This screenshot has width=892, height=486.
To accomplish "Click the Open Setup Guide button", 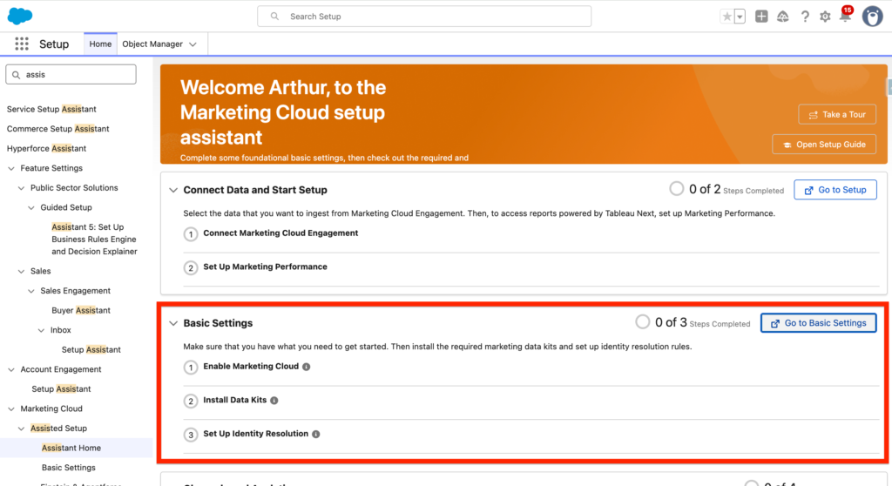I will [824, 145].
